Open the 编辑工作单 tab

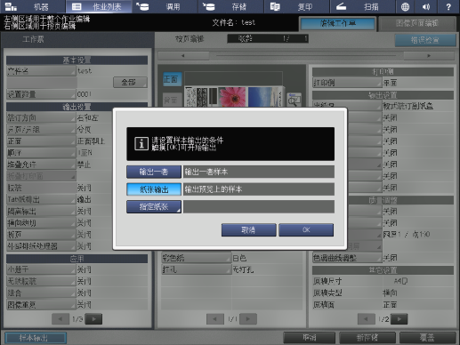pos(338,23)
